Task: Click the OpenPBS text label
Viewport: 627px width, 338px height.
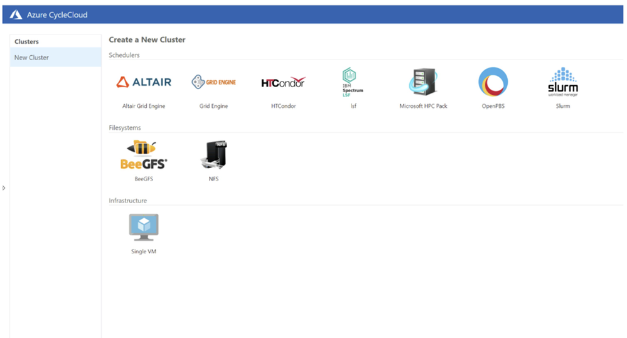Action: tap(493, 106)
